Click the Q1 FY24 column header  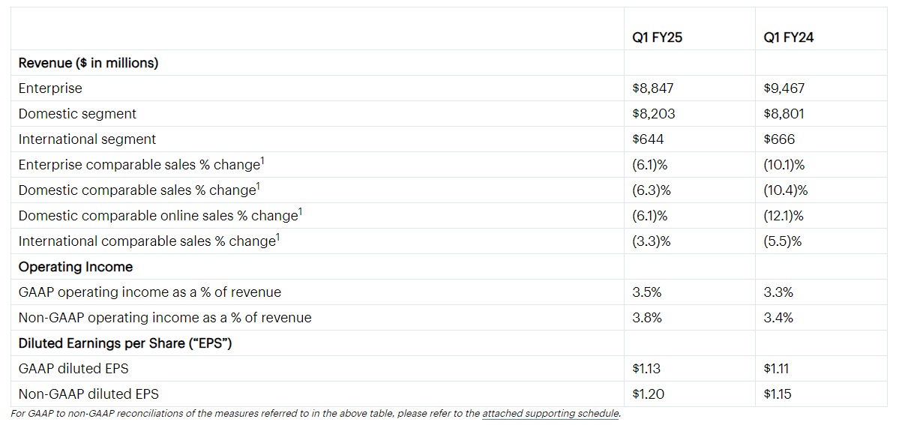[788, 37]
